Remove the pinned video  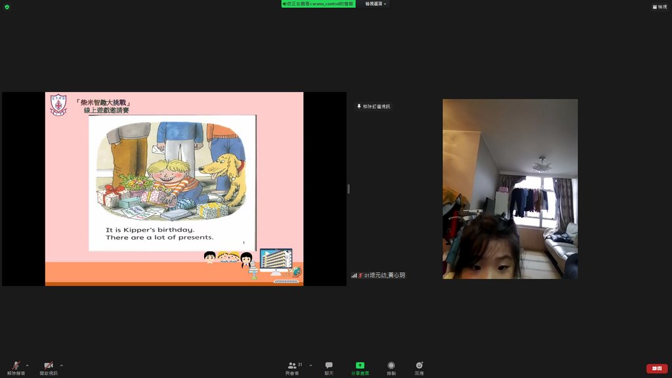pyautogui.click(x=374, y=106)
